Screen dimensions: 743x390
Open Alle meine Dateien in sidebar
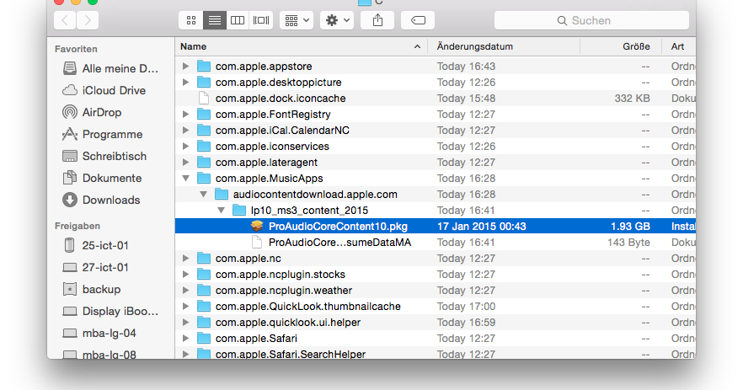click(x=110, y=69)
